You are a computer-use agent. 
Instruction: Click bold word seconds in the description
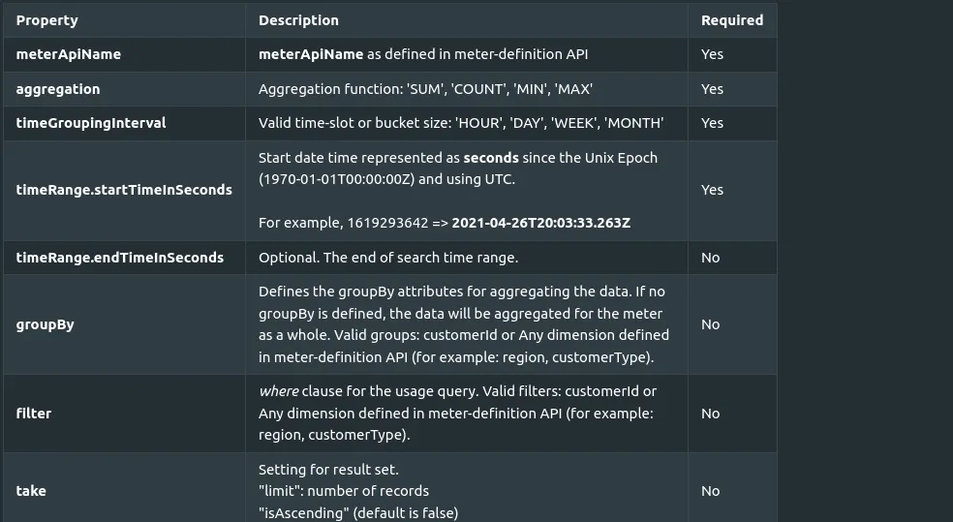point(491,158)
